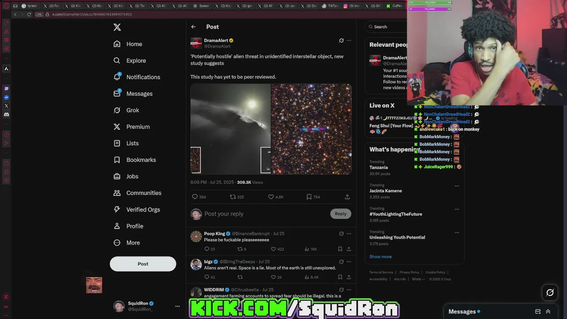
Task: Open Profile in the sidebar
Action: 128,226
